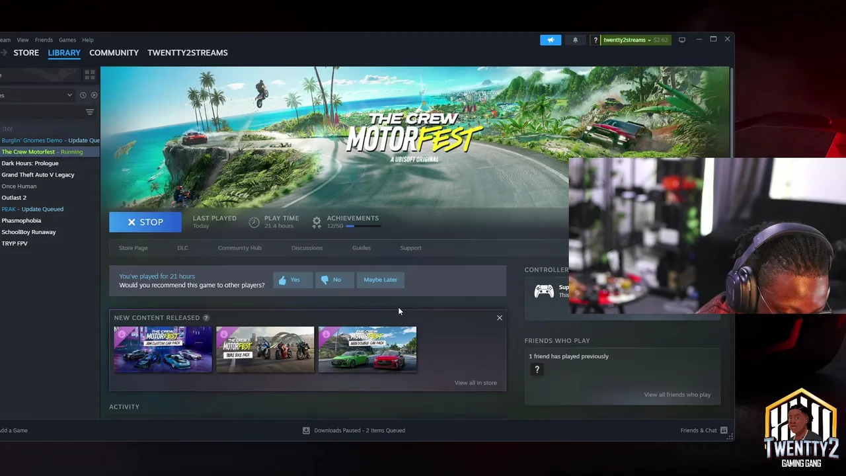
Task: Click the $2.62 wallet balance
Action: [x=661, y=40]
